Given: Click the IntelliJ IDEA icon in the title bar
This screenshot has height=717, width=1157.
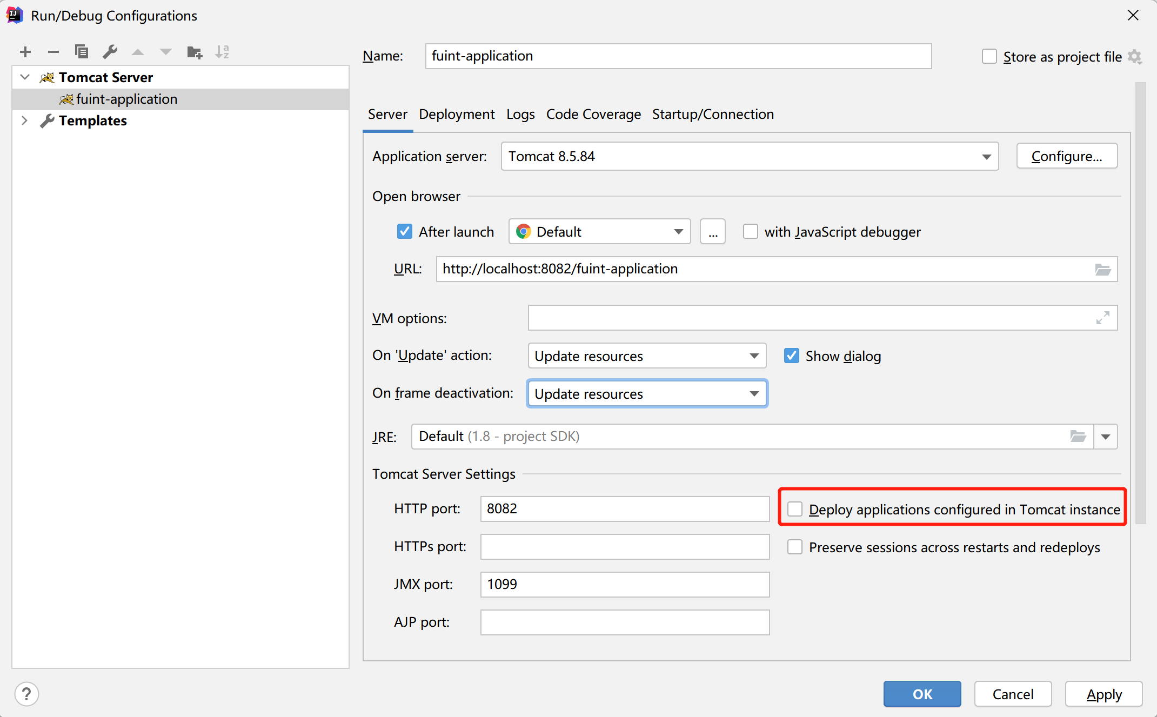Looking at the screenshot, I should [x=15, y=15].
